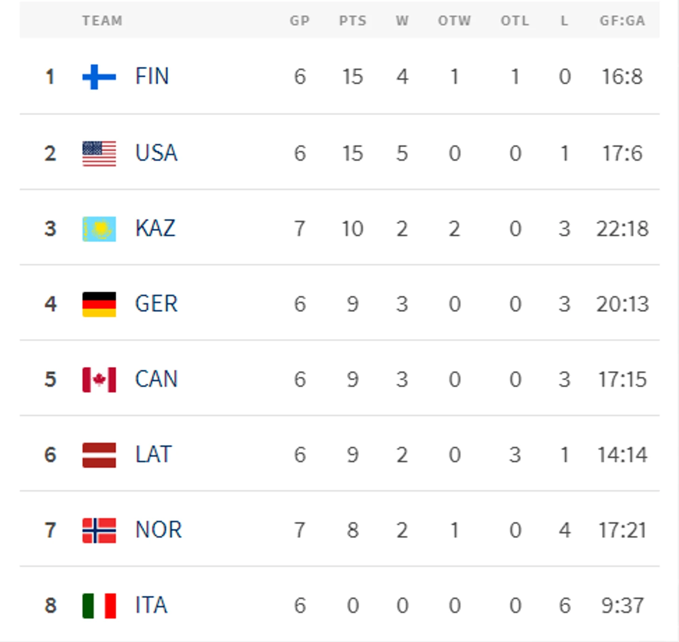Click the Norway flag icon

point(99,530)
